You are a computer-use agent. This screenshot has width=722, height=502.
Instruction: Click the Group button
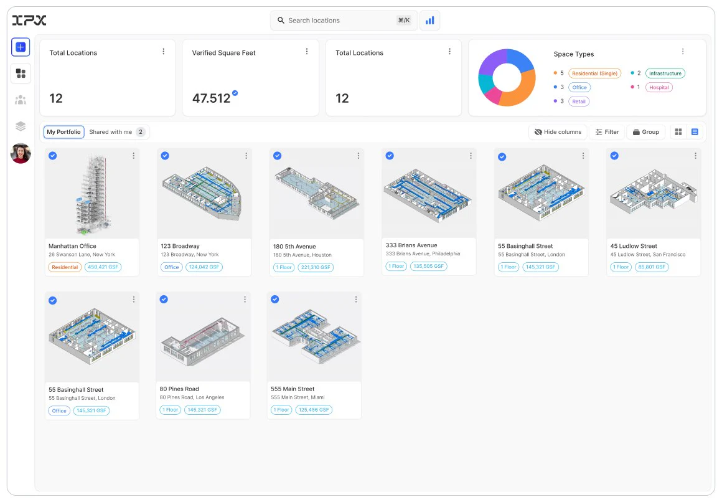coord(646,132)
